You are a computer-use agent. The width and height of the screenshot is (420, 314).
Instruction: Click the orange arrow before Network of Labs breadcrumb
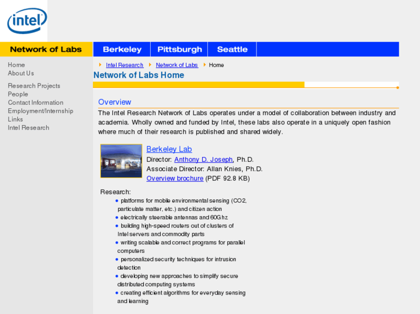click(150, 65)
